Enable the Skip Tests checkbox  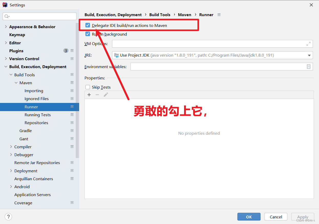click(x=88, y=87)
